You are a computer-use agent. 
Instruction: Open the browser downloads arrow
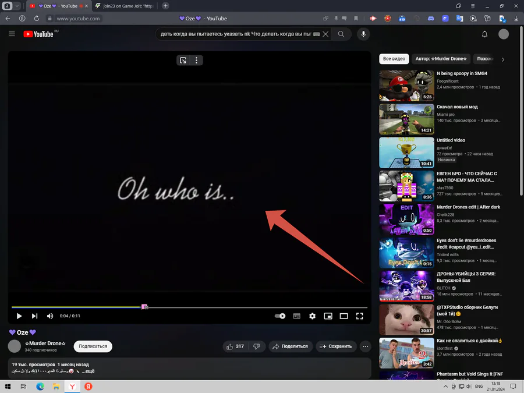[x=516, y=19]
